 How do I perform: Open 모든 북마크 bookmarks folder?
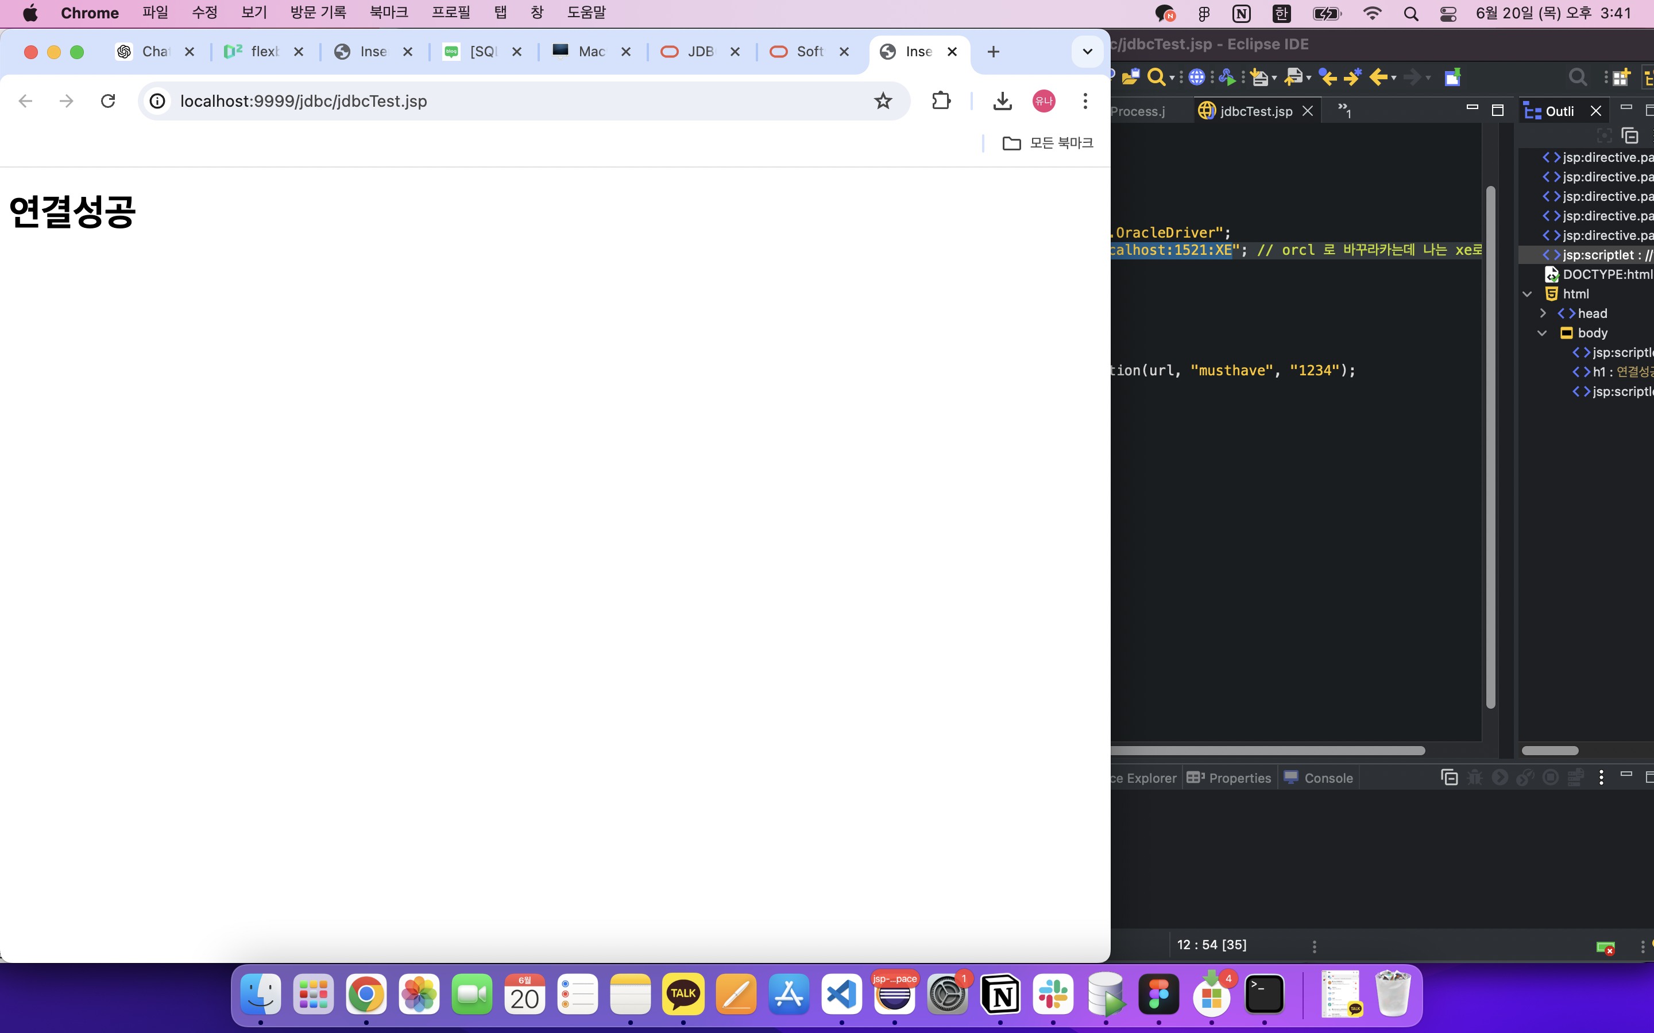pos(1048,143)
